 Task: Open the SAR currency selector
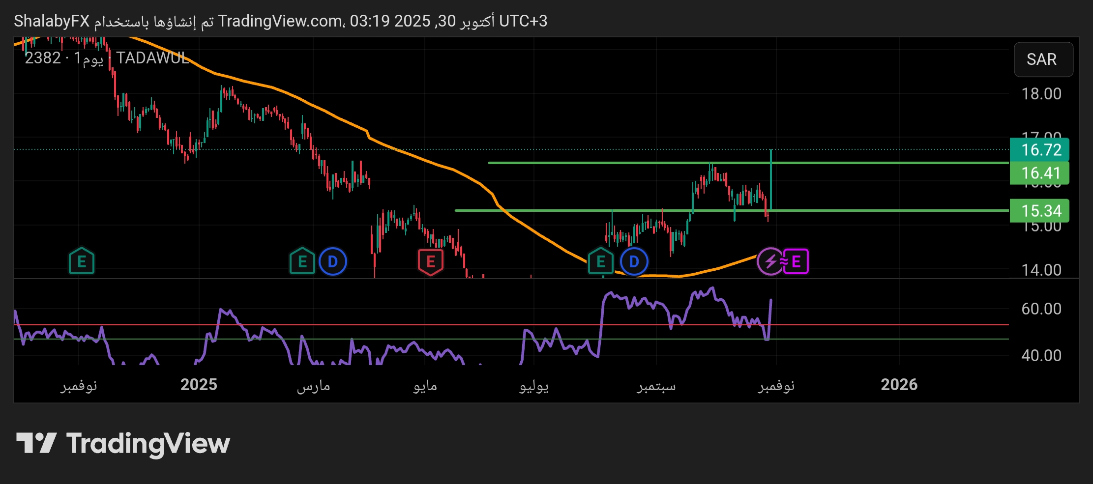[1043, 59]
